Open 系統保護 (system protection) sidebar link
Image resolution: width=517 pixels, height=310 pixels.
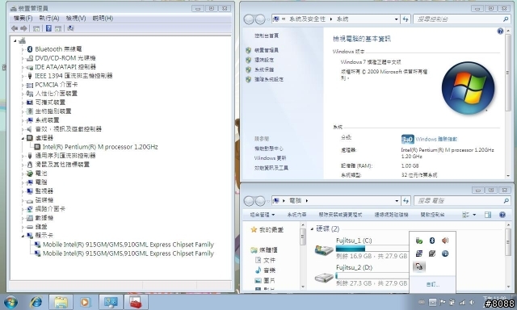pyautogui.click(x=264, y=69)
